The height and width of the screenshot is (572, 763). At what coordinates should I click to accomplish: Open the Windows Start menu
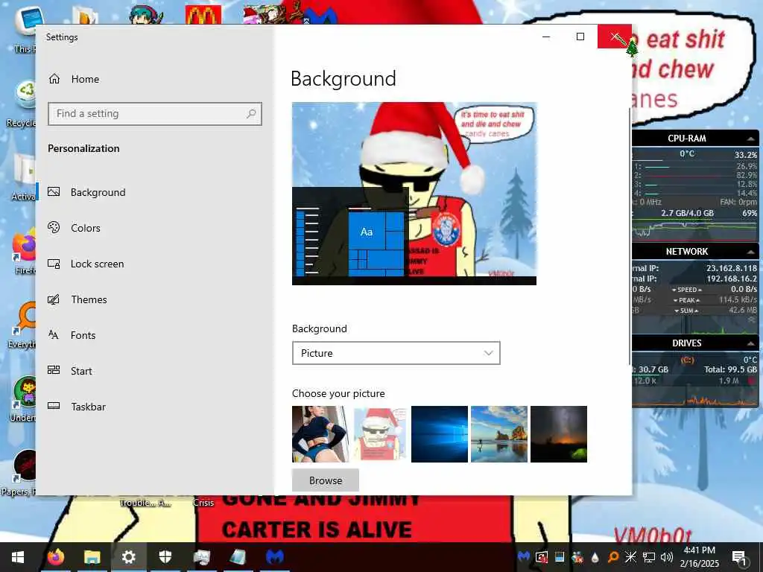[x=18, y=557]
